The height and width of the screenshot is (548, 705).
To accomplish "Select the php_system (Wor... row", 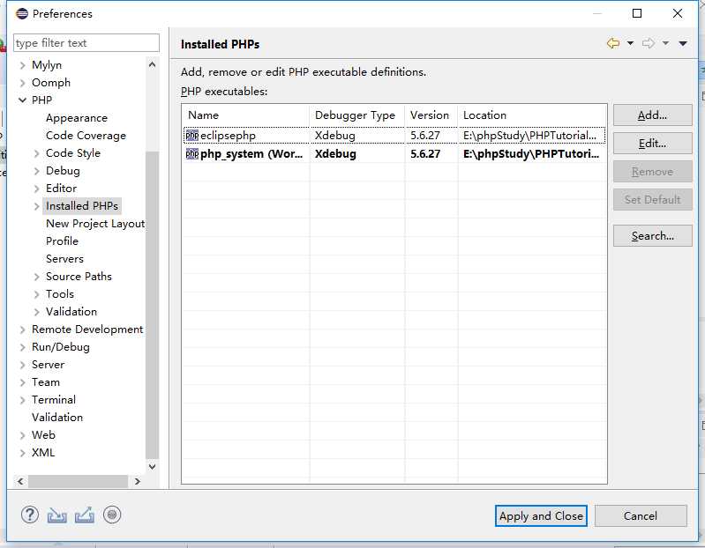I will (394, 154).
